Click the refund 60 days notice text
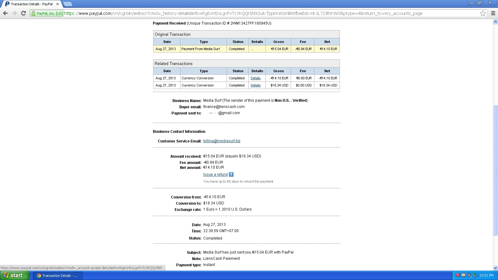Viewport: 498px width, 280px height. 238,181
